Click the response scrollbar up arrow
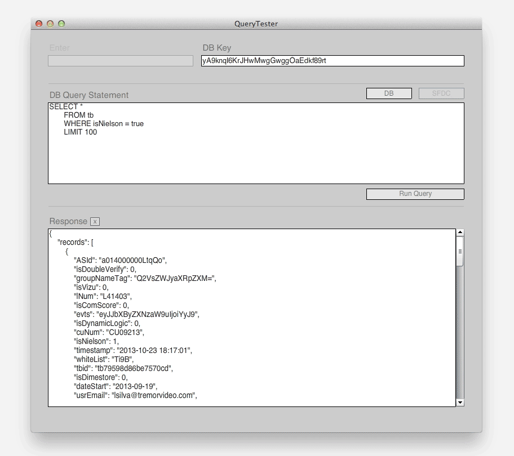Viewport: 514px width, 456px height. (459, 232)
